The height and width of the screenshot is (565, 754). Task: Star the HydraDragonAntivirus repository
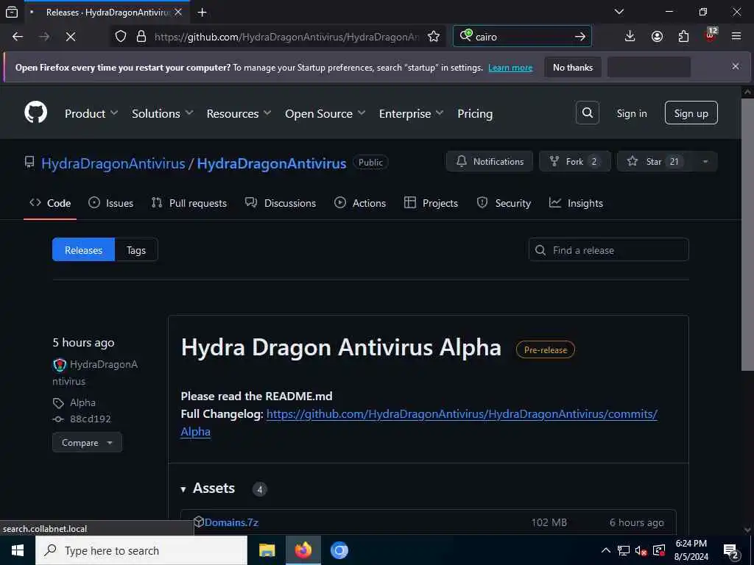[x=655, y=161]
